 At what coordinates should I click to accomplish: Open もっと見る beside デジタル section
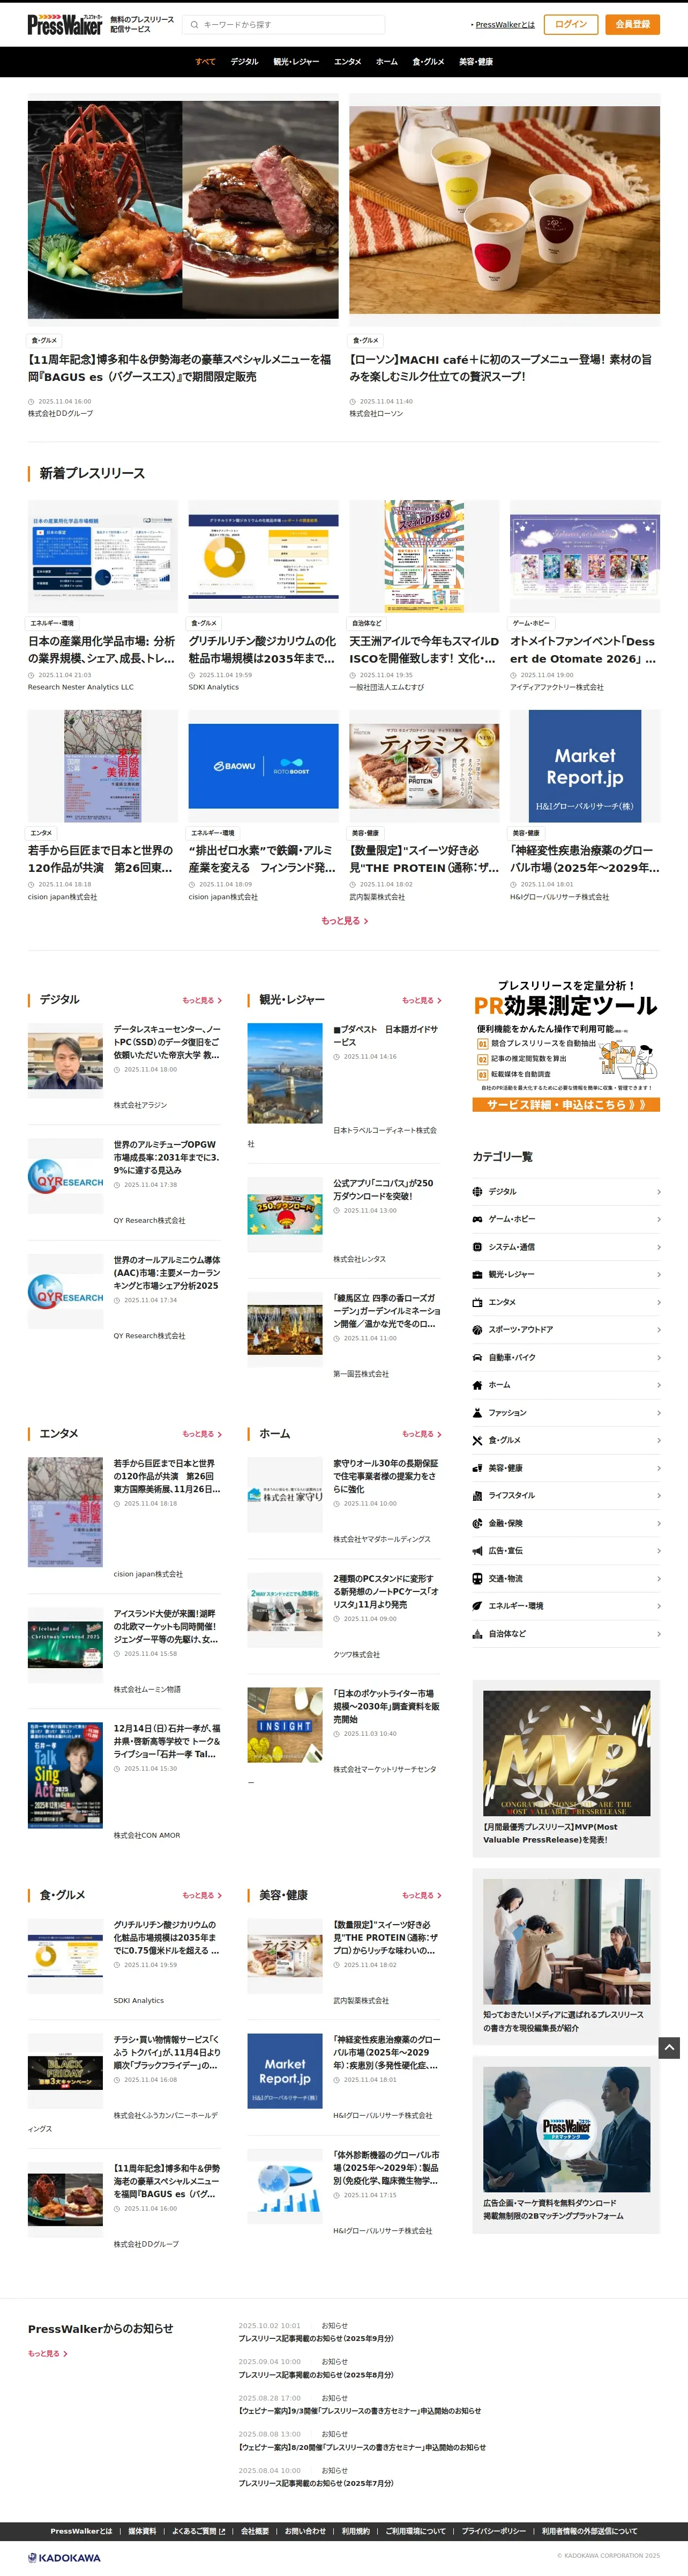pos(201,1000)
